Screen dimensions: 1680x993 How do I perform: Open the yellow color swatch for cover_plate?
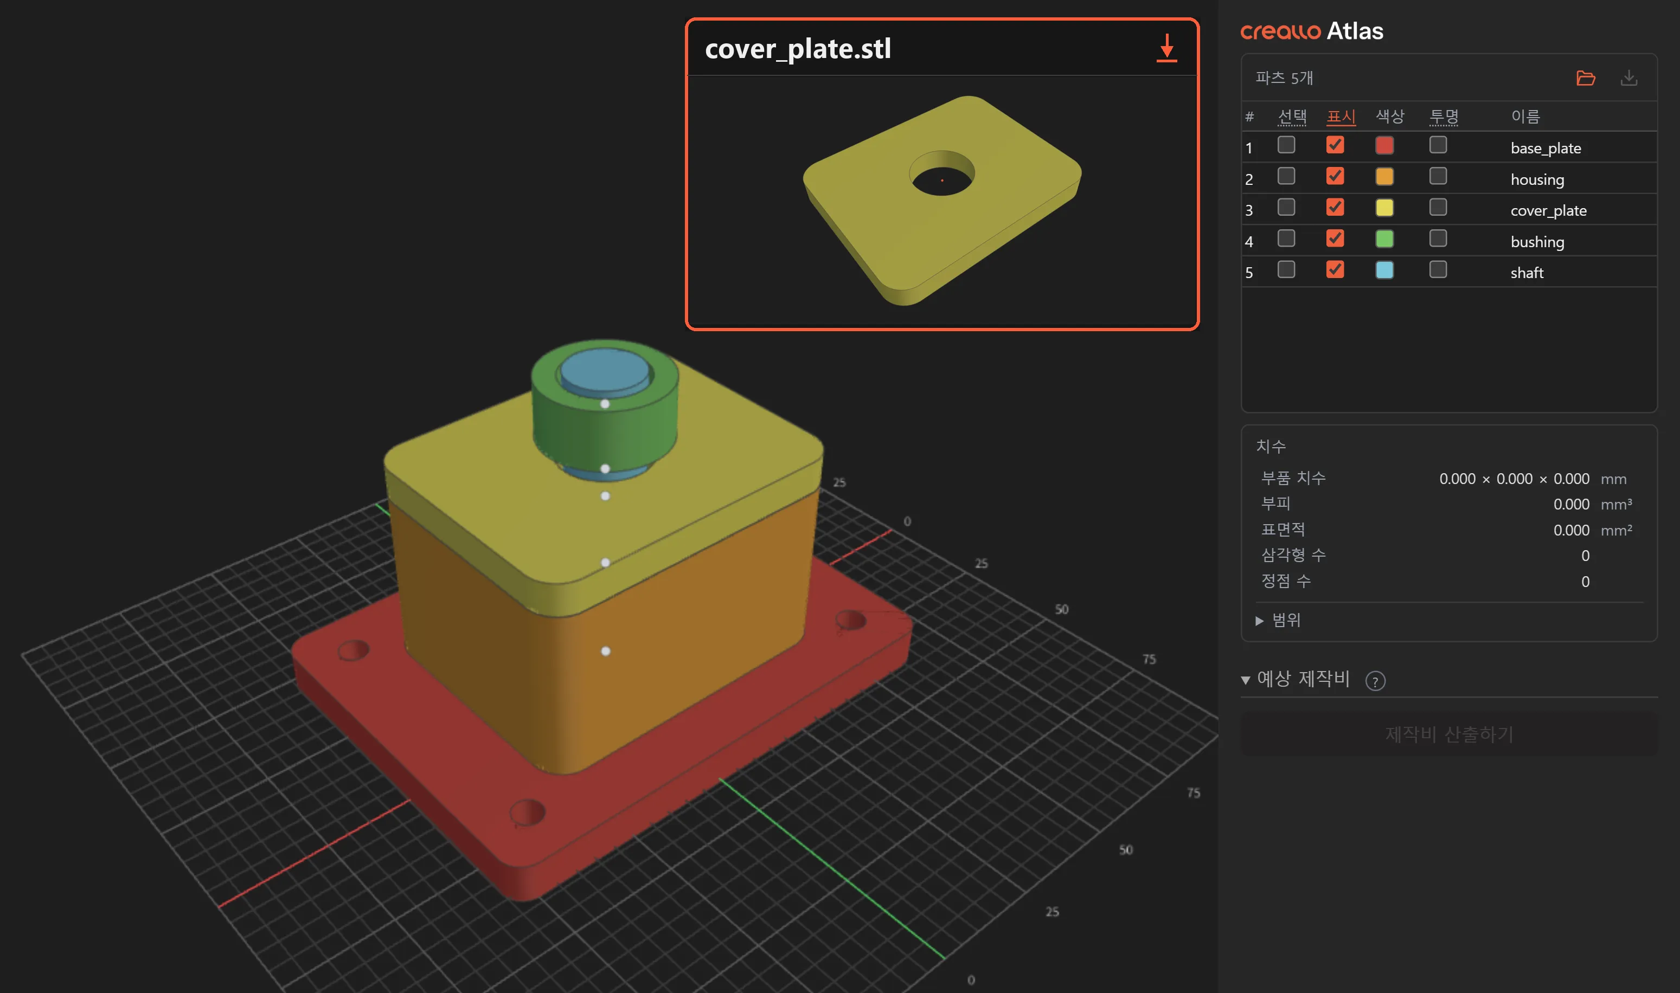(x=1384, y=208)
